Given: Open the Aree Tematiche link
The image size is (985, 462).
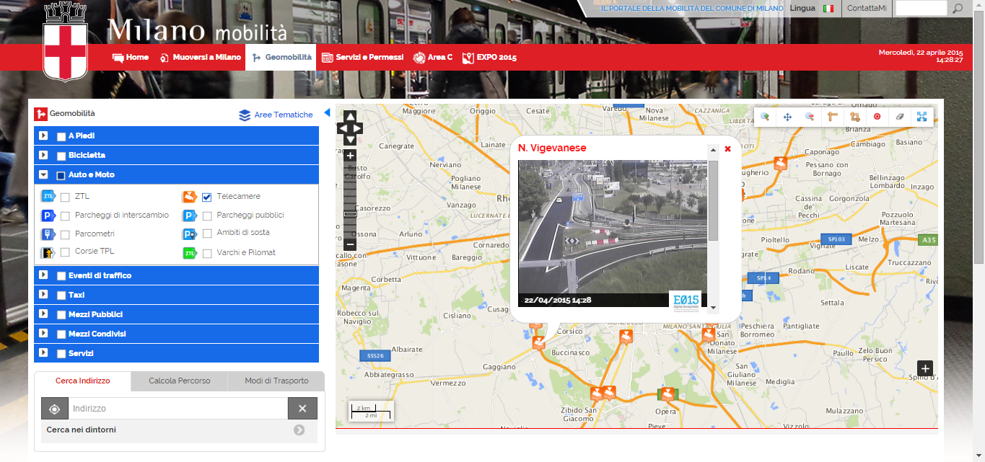Looking at the screenshot, I should tap(276, 115).
